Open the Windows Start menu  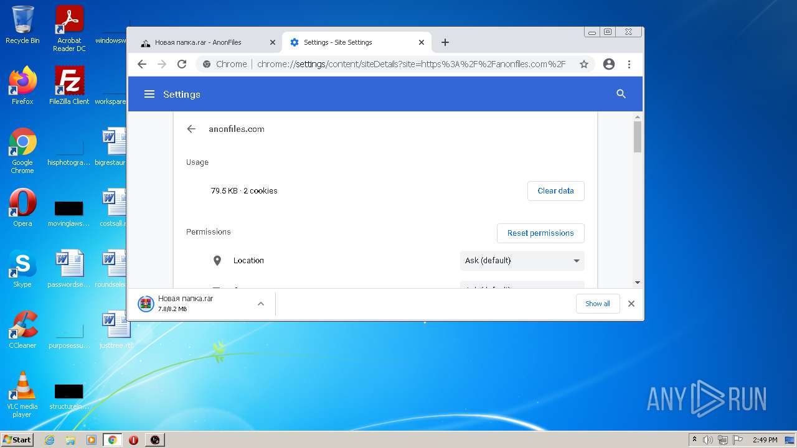17,439
